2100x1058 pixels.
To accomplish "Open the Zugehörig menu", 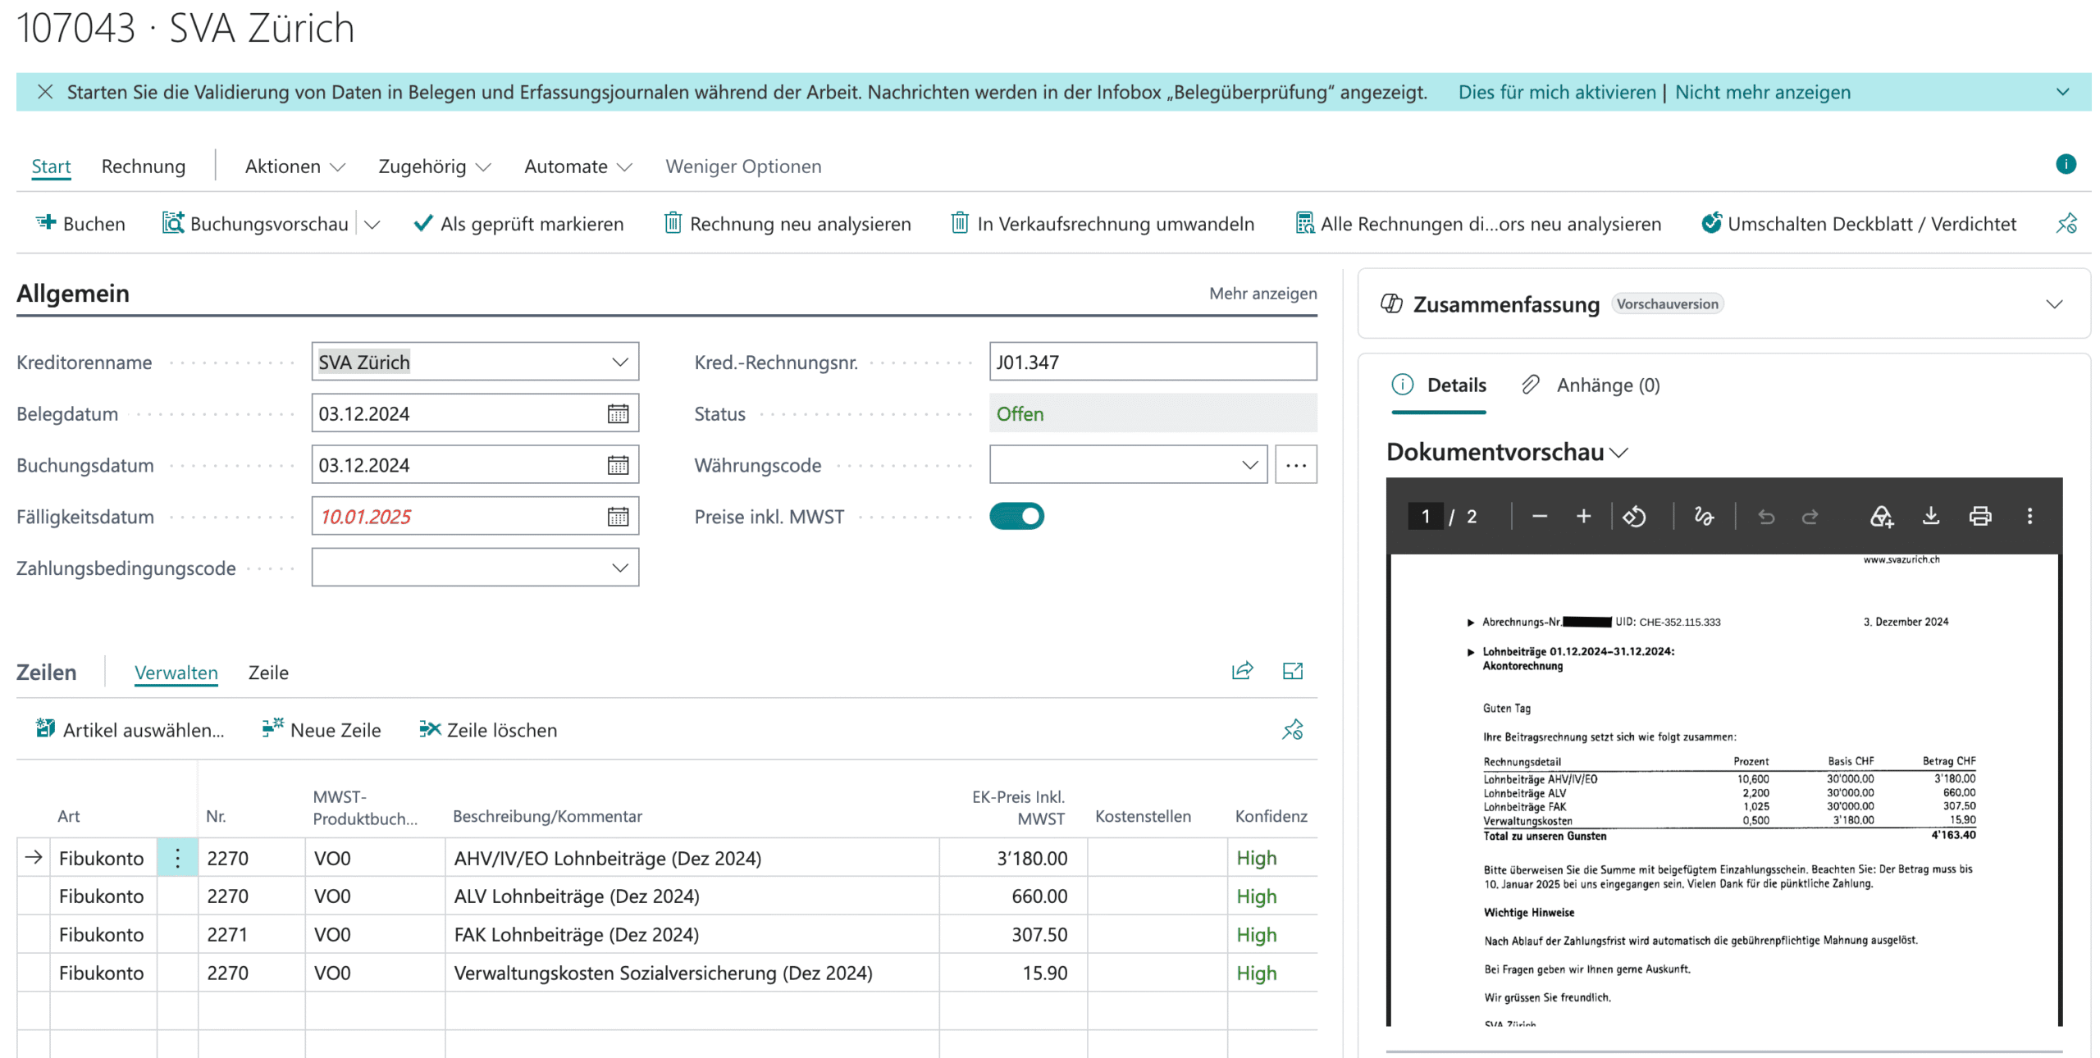I will [x=434, y=166].
